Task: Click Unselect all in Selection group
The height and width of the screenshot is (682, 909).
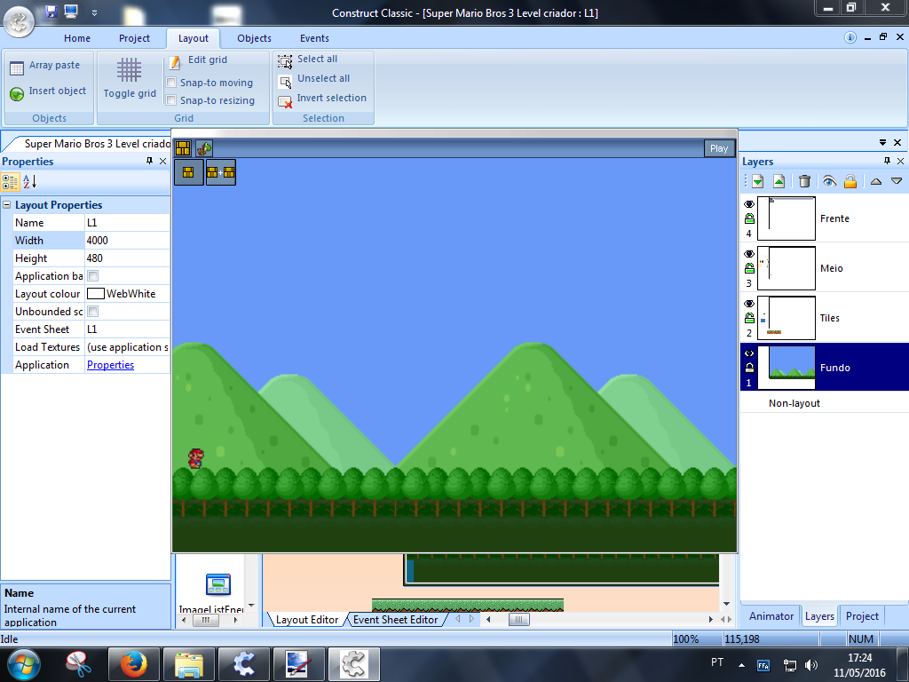Action: 313,79
